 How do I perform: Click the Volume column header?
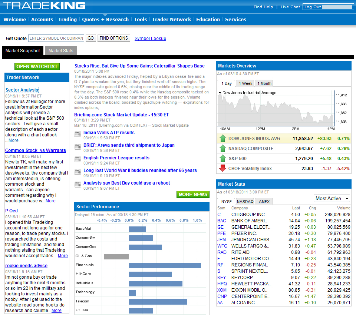343,208
